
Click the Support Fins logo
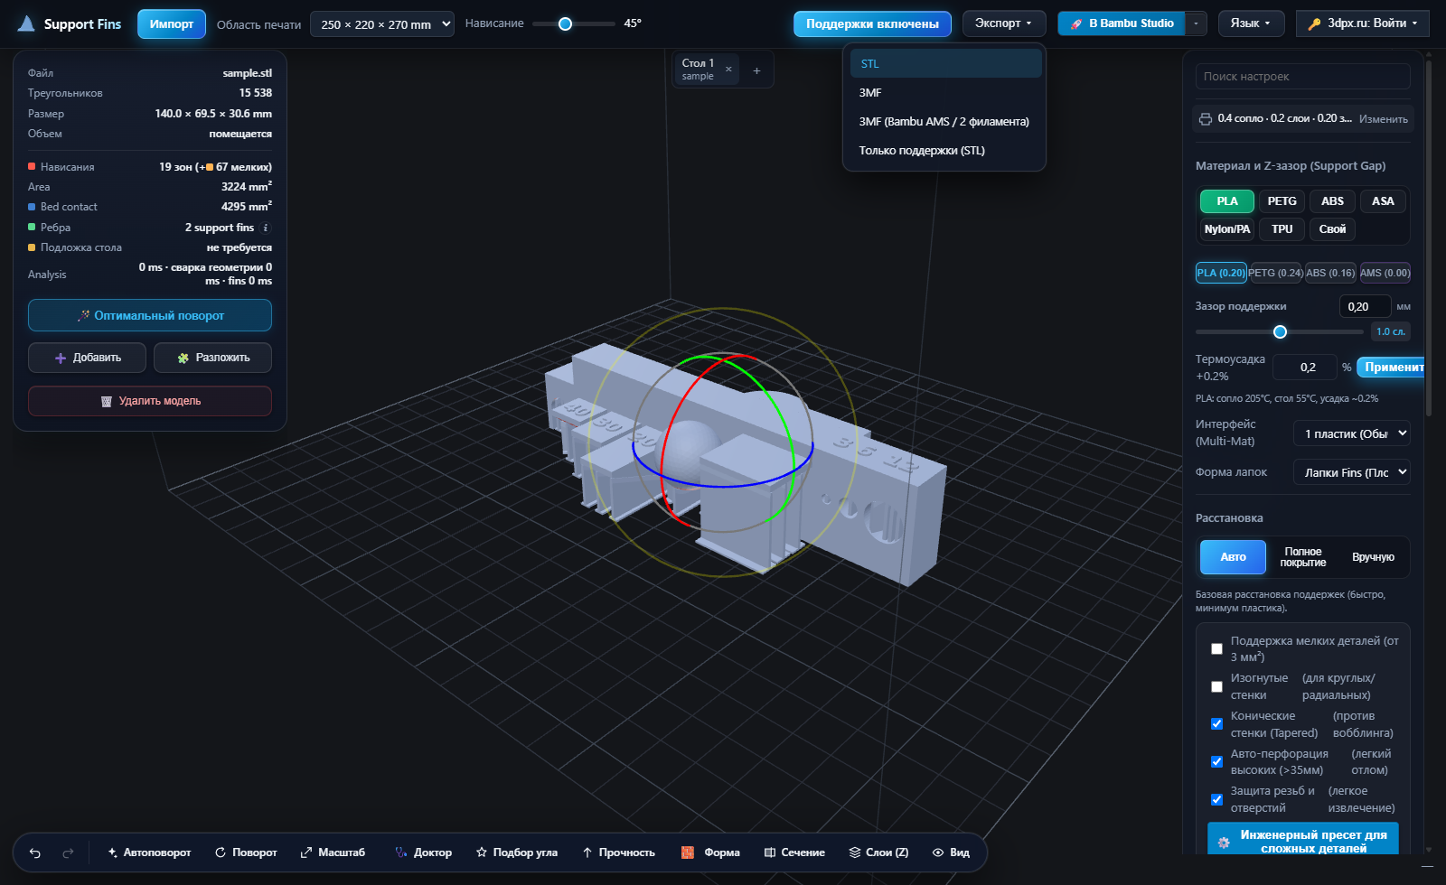(x=70, y=24)
